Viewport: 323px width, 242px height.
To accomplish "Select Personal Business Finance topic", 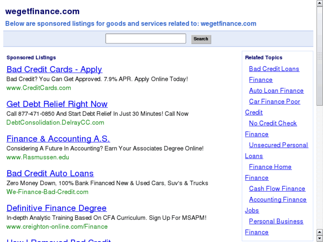I will point(276,222).
